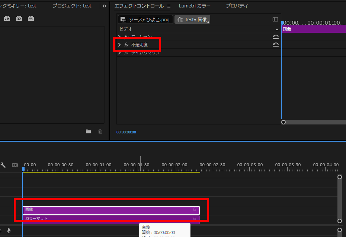Click the timeline wrench settings icon
Viewport: 346px width, 237px height.
tap(3, 165)
